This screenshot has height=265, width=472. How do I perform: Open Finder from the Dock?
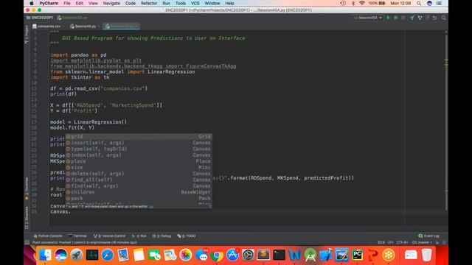tap(45, 255)
